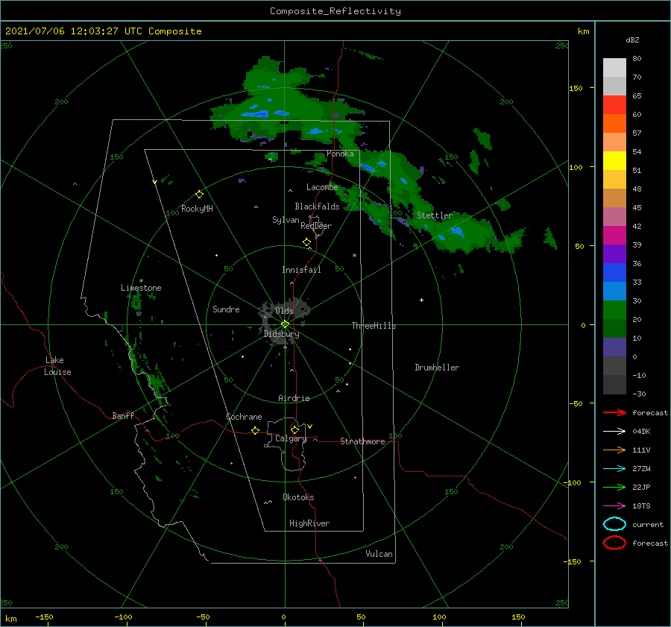
Task: Click the gray ground clutter at Olds
Action: tap(284, 322)
